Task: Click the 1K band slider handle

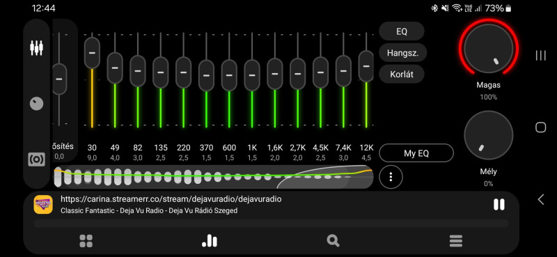Action: tap(252, 75)
